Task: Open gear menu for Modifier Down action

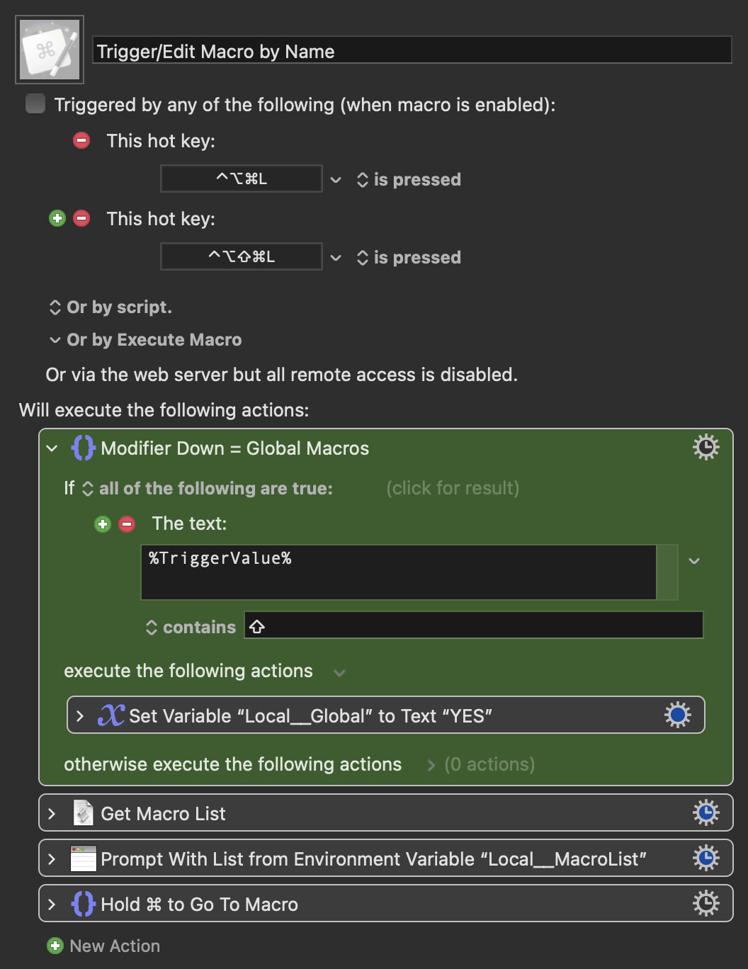Action: (x=705, y=448)
